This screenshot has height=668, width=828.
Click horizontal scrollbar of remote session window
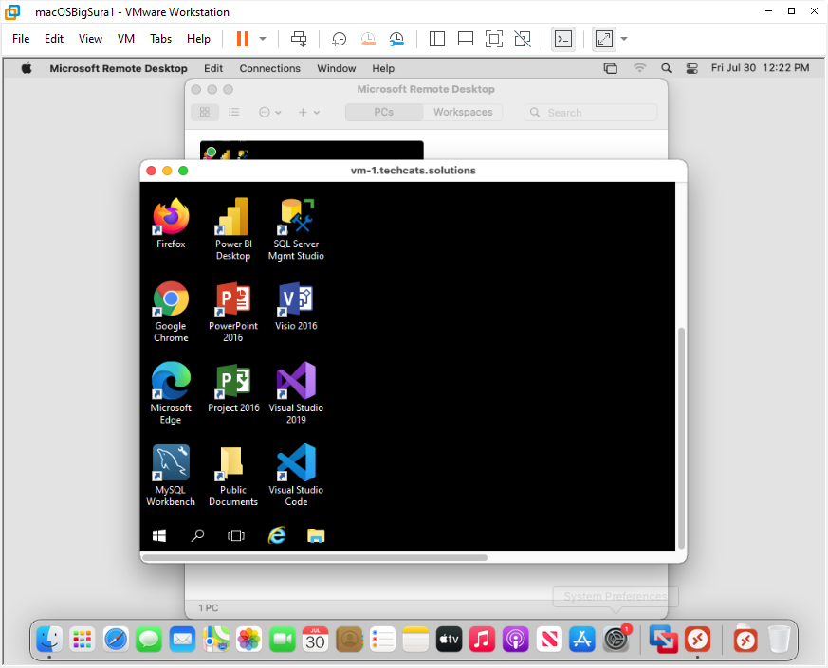click(x=315, y=557)
